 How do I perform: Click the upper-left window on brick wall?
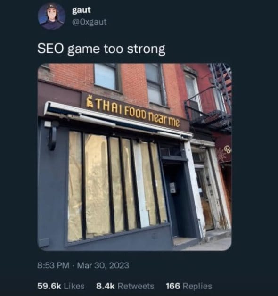click(107, 77)
